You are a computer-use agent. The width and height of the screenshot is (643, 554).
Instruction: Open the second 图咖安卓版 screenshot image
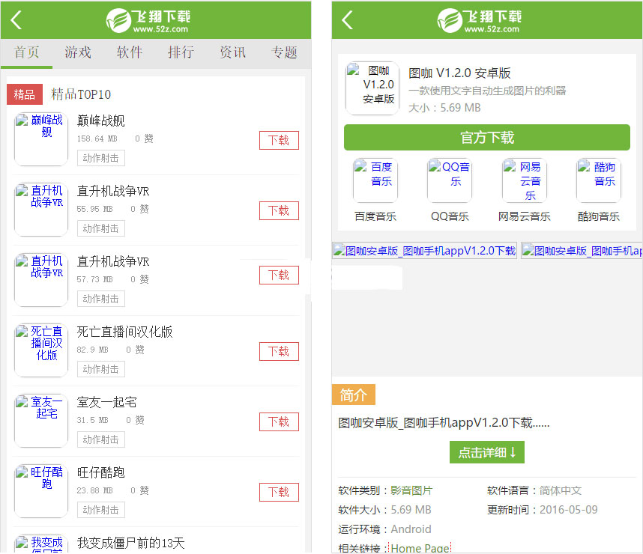pos(582,251)
